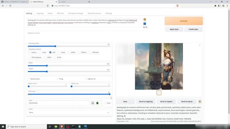The image size is (230, 129).
Task: Click the yellow emoji icon beside prompt
Action: point(144,19)
